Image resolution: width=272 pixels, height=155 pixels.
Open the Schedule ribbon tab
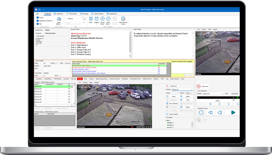[84, 14]
